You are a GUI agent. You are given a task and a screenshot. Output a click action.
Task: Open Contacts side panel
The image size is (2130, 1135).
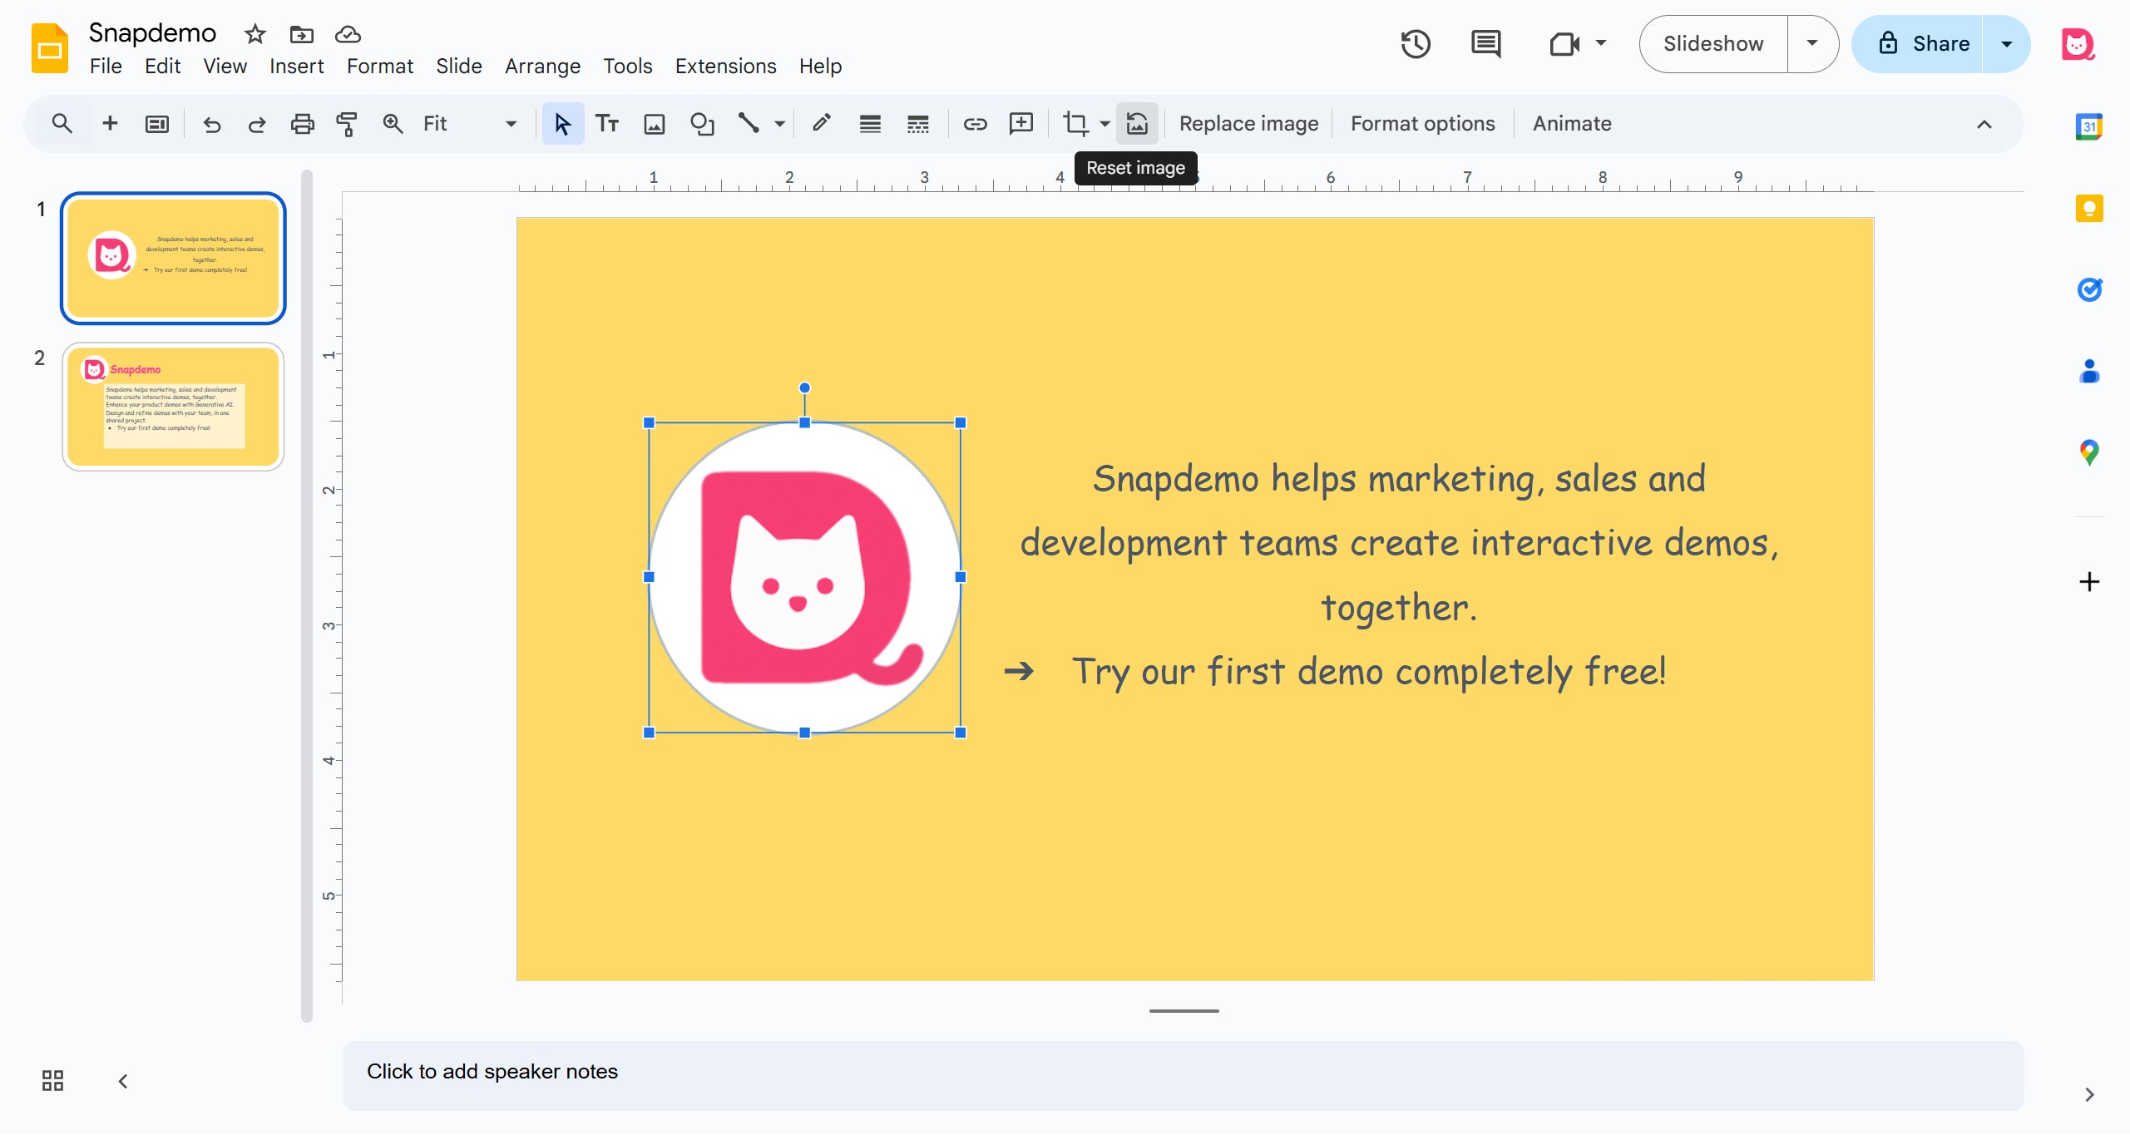pyautogui.click(x=2089, y=371)
